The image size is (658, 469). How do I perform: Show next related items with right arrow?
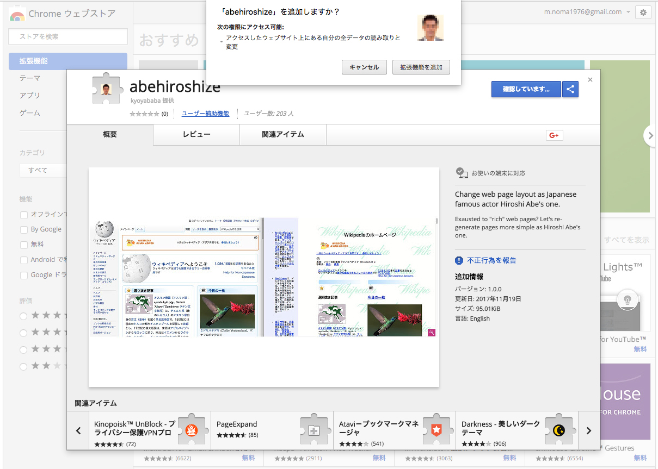tap(588, 430)
